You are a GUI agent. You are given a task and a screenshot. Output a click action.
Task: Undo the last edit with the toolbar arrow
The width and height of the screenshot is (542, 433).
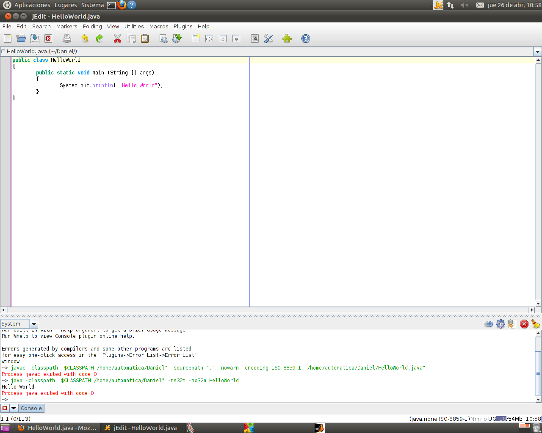[84, 38]
